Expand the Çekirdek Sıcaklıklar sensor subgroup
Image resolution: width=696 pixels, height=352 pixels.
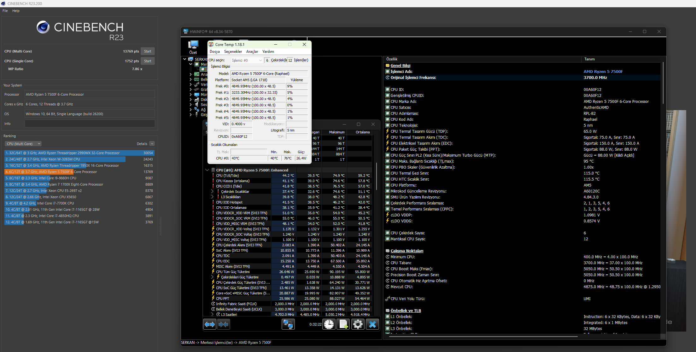212,191
